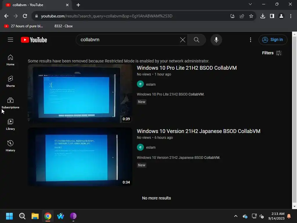Bookmark this page with star
This screenshot has width=297, height=223.
click(251, 16)
